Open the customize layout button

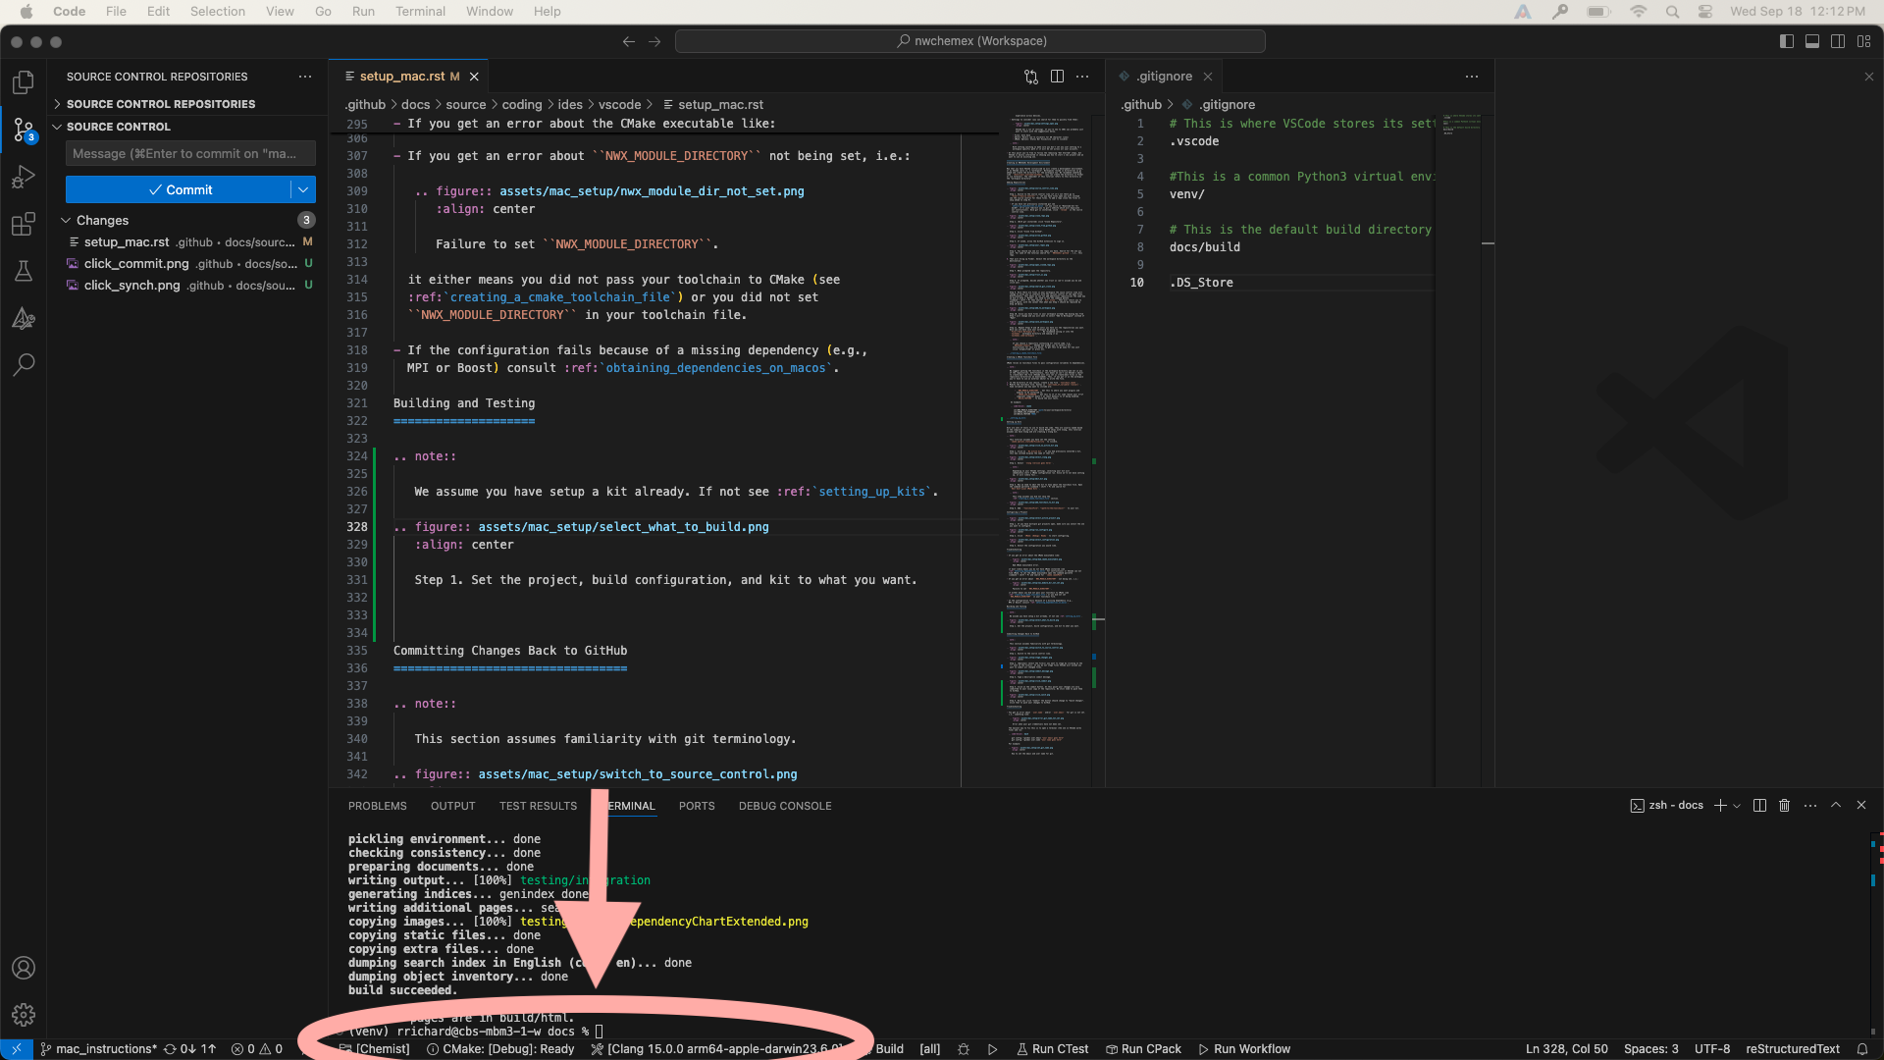tap(1863, 41)
